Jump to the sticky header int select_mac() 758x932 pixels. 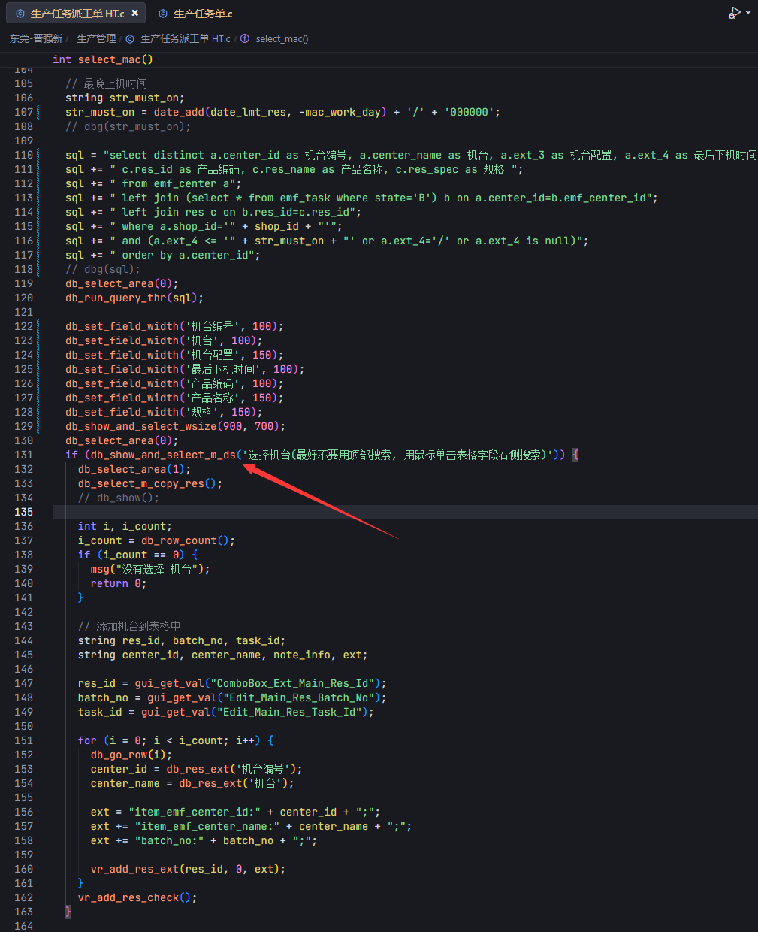pos(103,59)
